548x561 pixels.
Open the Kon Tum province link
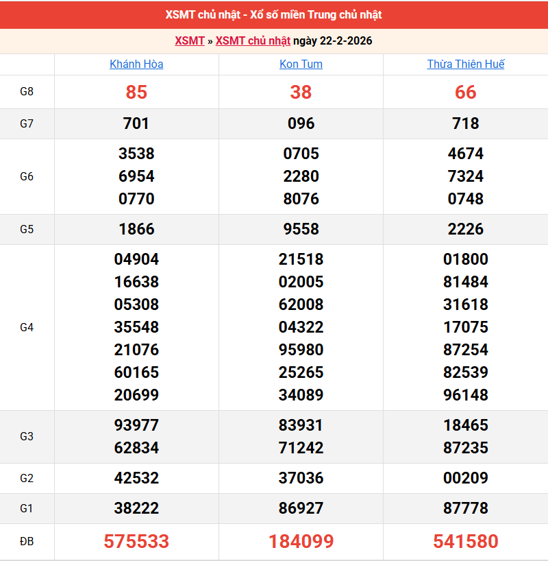(301, 64)
